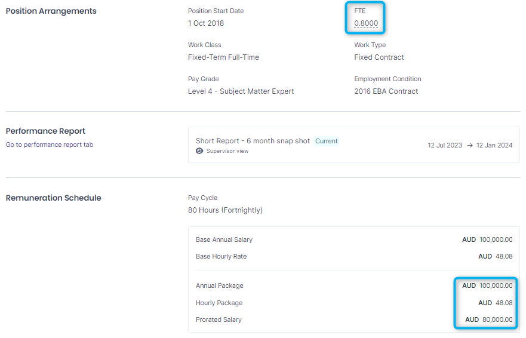Click the Performance Report heading
Screen dimensions: 526x338
coord(45,131)
